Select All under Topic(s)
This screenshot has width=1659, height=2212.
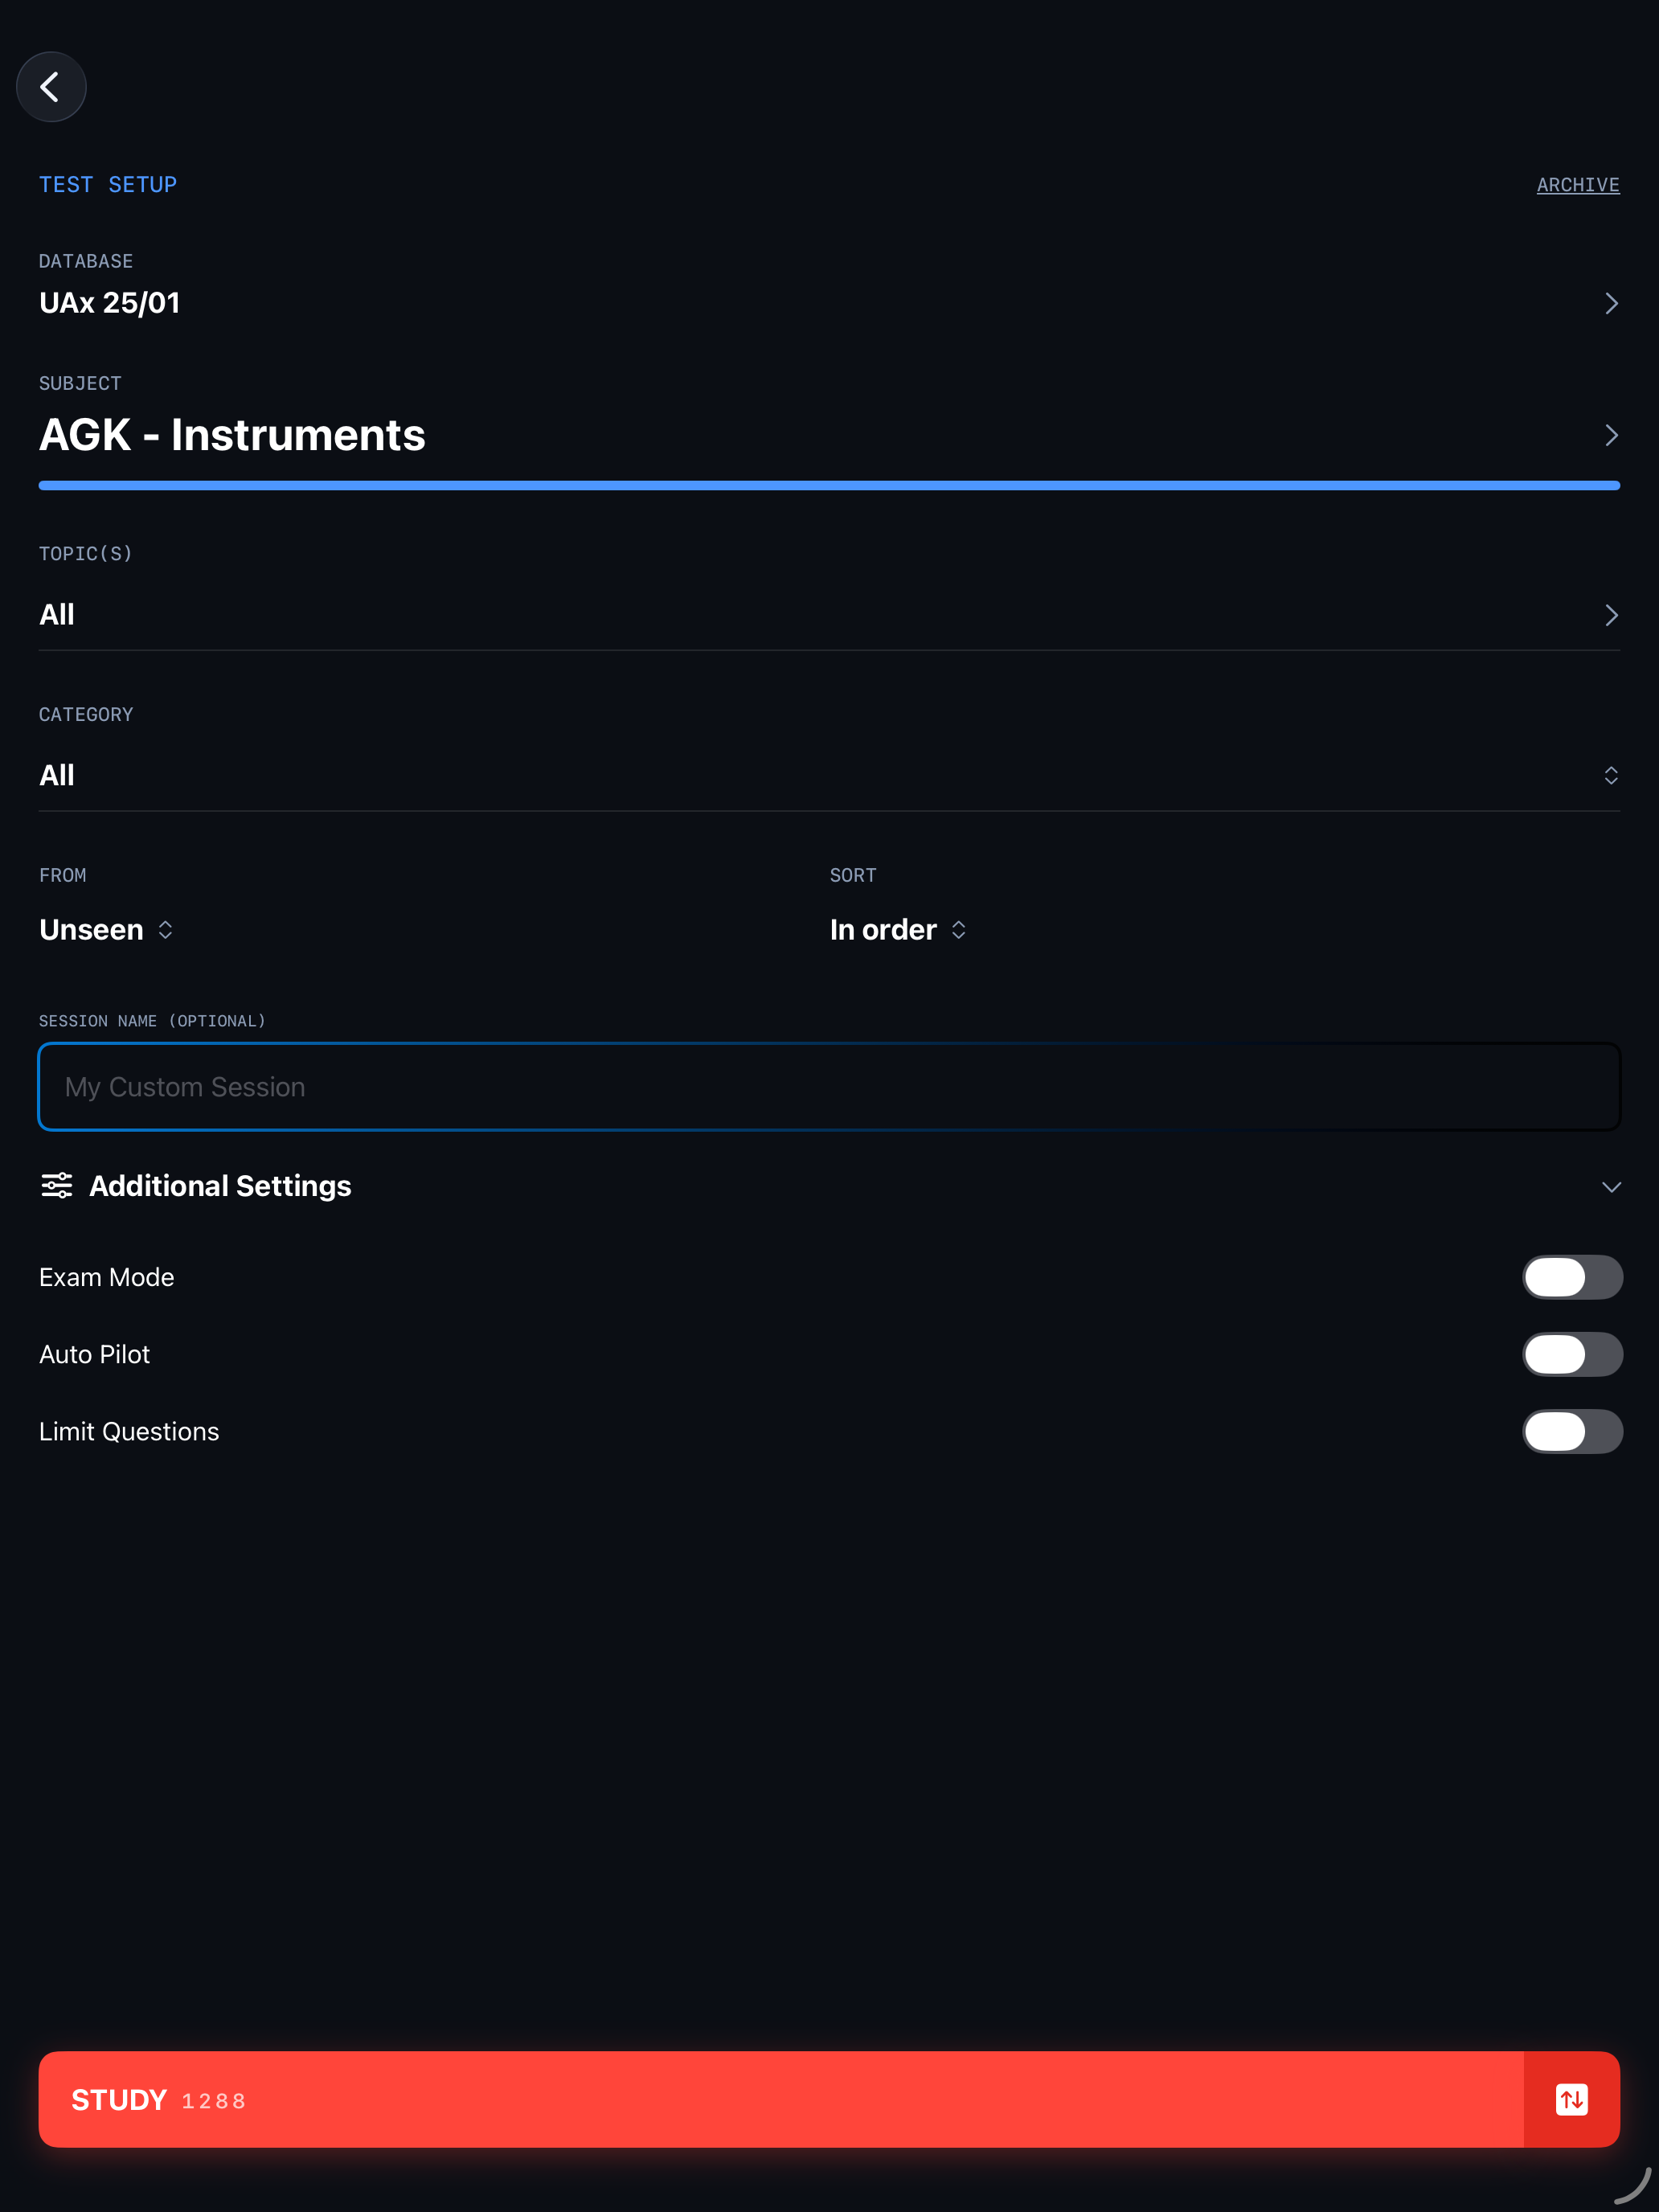tap(57, 614)
